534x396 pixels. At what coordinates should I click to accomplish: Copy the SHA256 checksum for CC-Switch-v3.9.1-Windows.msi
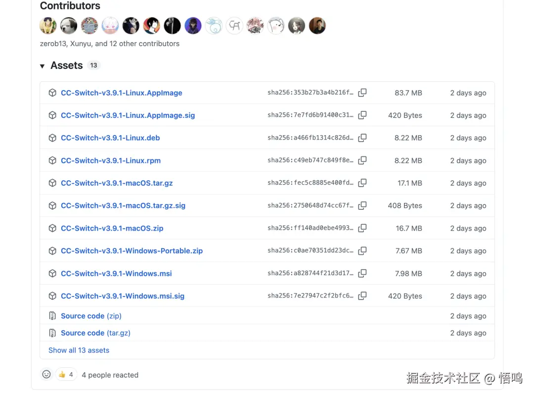(x=362, y=273)
